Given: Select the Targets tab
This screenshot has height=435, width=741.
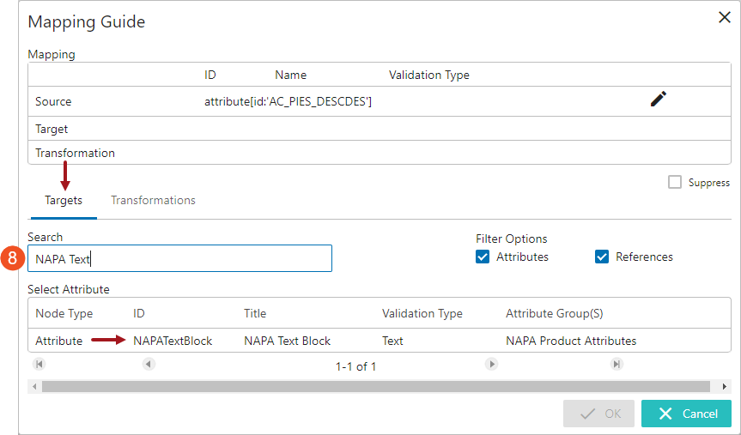Looking at the screenshot, I should 64,200.
